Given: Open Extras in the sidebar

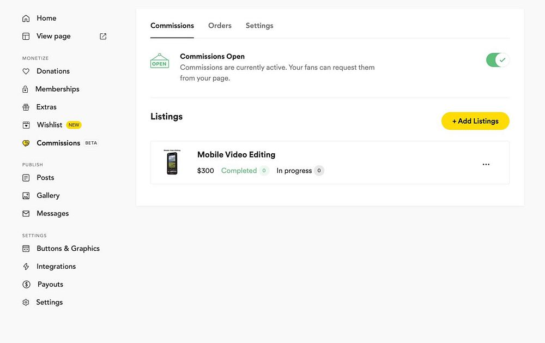Looking at the screenshot, I should 46,107.
